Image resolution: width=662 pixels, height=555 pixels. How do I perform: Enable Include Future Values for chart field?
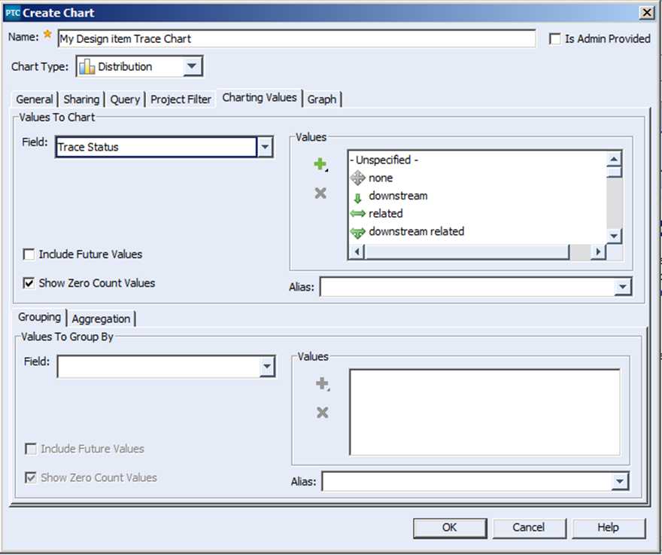click(29, 255)
